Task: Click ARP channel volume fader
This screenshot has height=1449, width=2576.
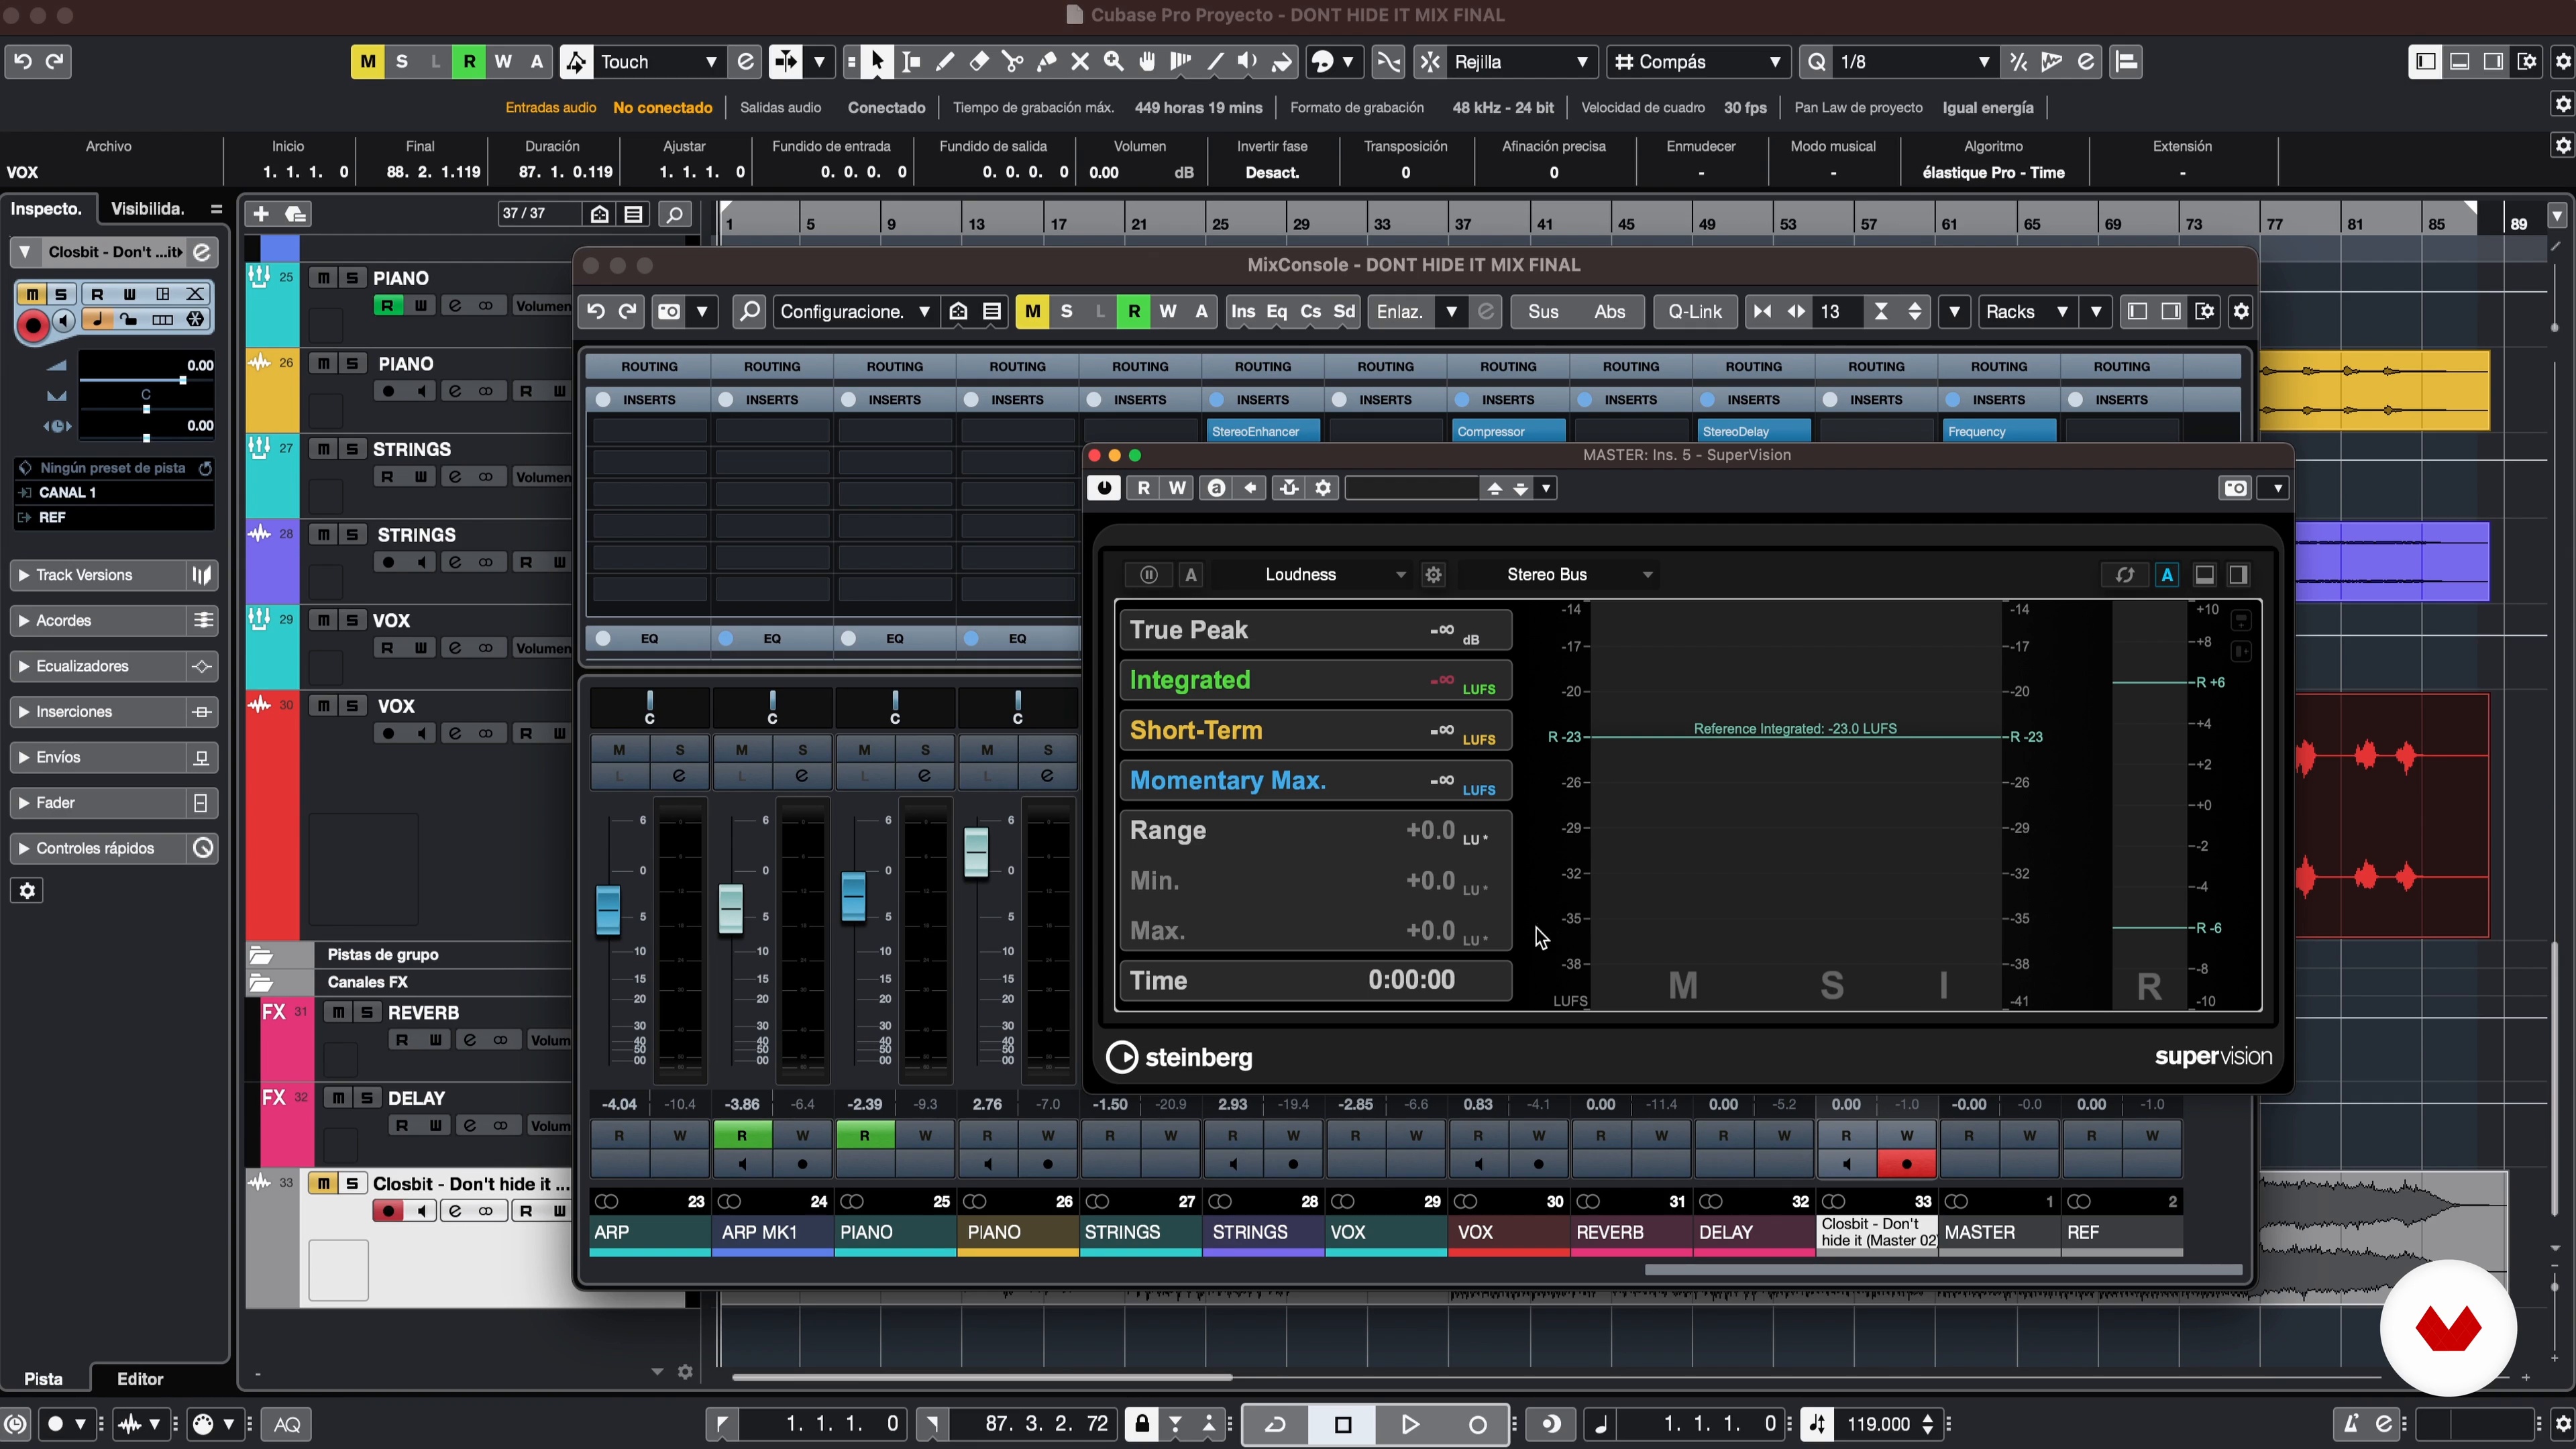Action: point(608,910)
